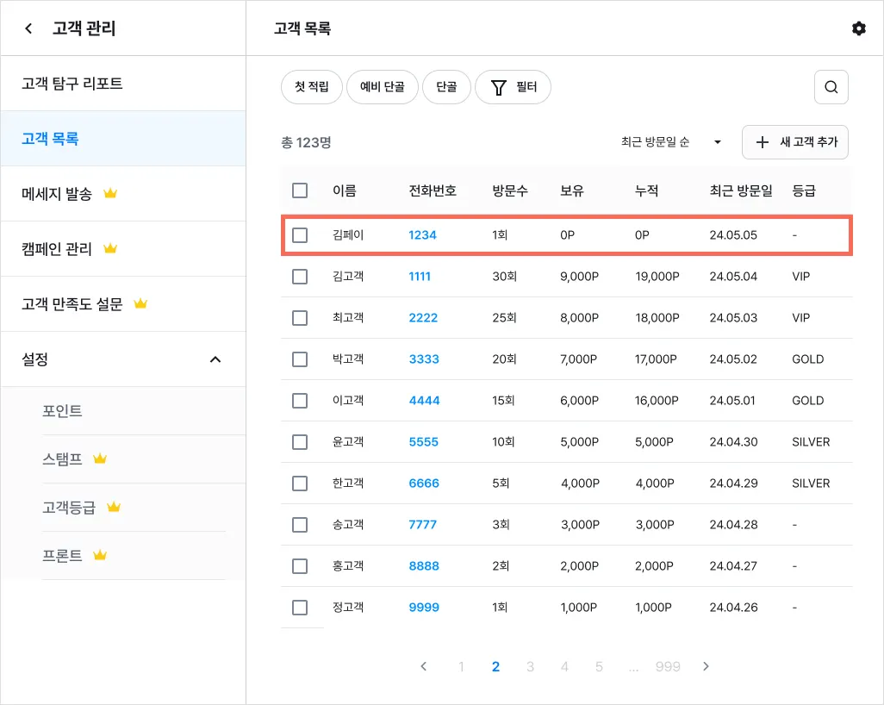Jump to last page 999
The width and height of the screenshot is (884, 705).
(x=668, y=667)
